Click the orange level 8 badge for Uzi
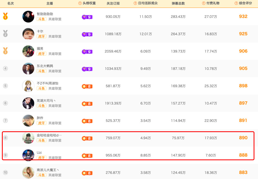The height and width of the screenshot is (179, 258). (x=87, y=156)
